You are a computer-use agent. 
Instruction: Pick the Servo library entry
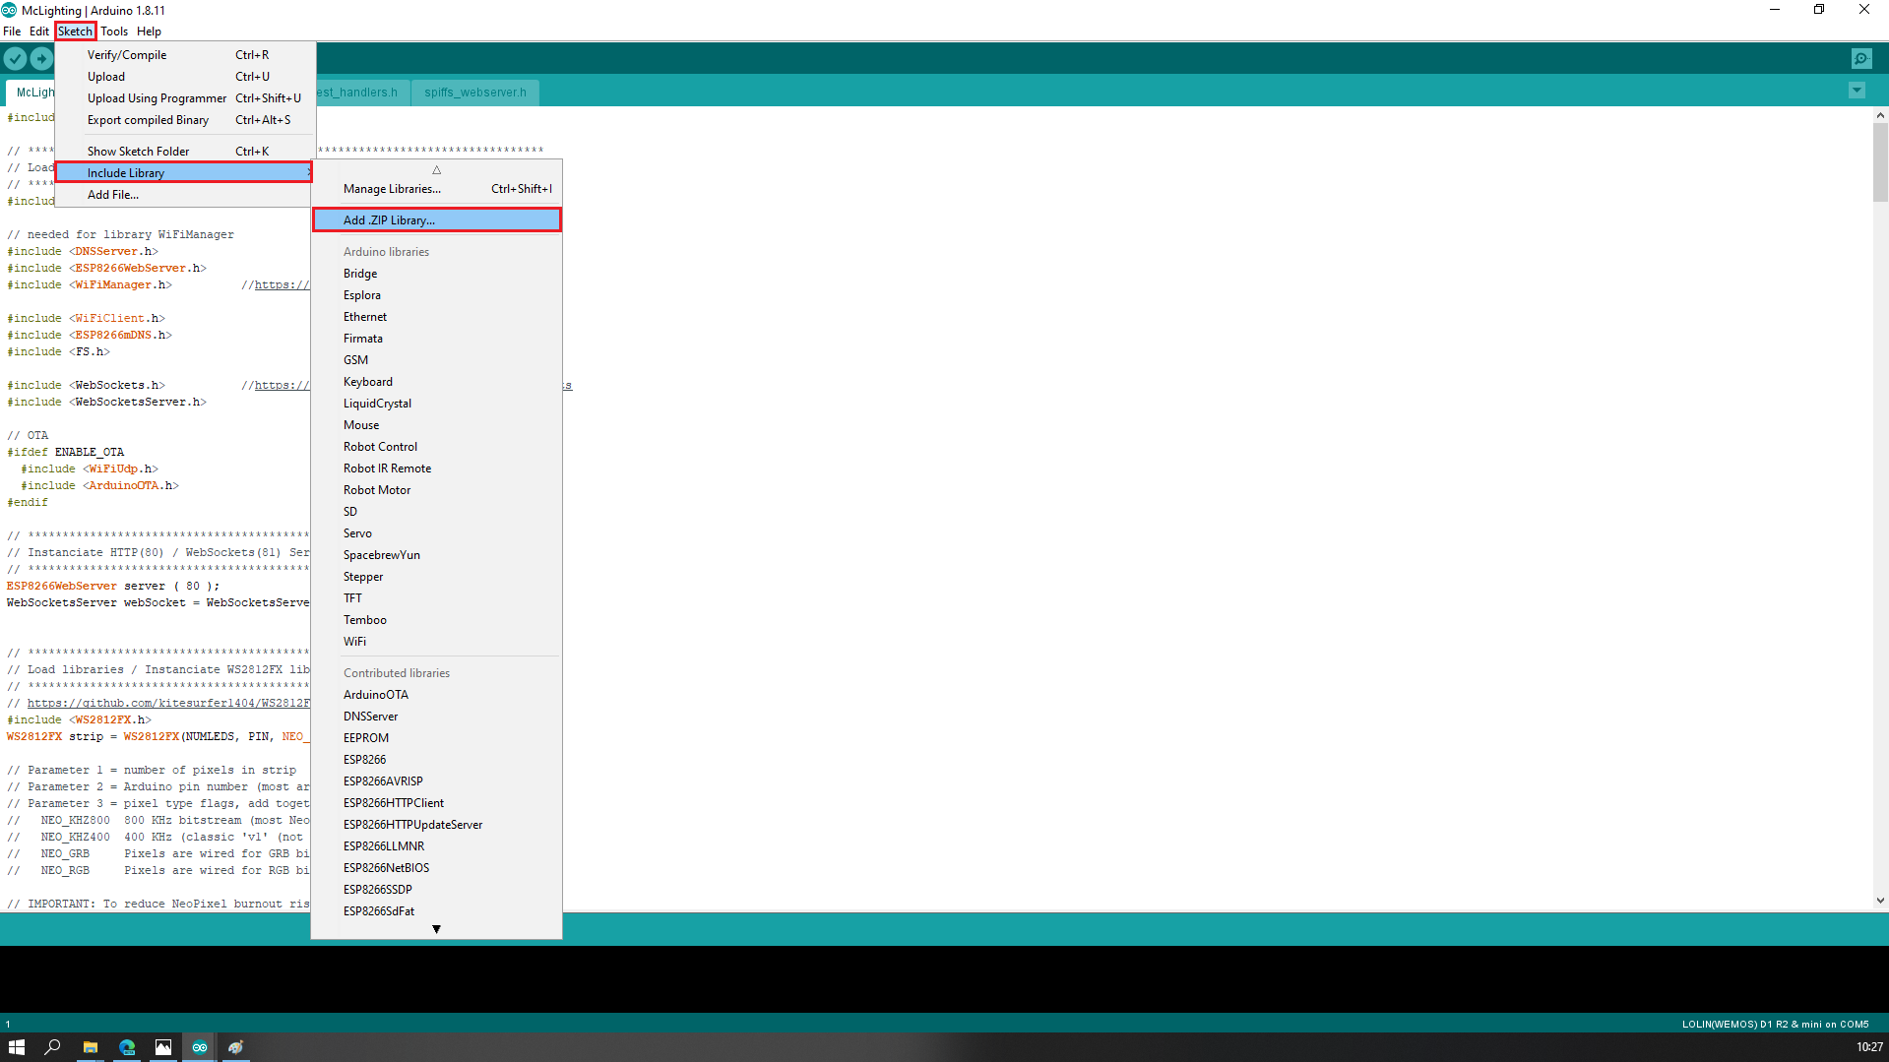pos(357,533)
